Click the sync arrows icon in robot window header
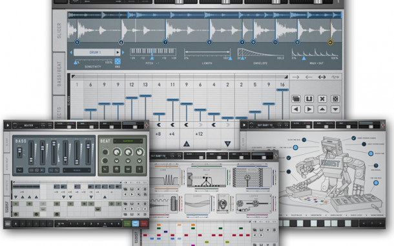Screen dimensions: 394x246 251,125
